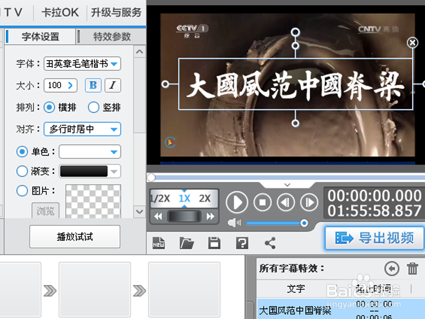Click the middle empty clip slot in timeline
The height and width of the screenshot is (319, 425).
click(95, 289)
